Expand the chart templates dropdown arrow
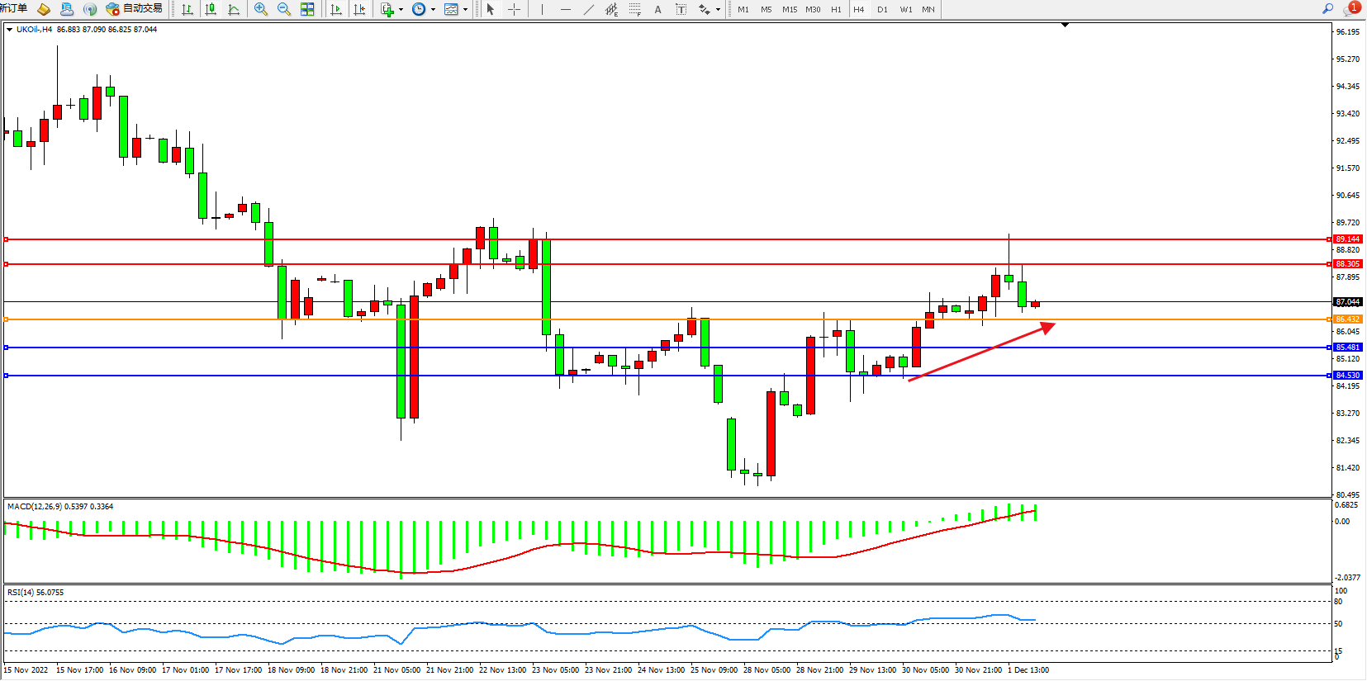The height and width of the screenshot is (681, 1367). pyautogui.click(x=465, y=10)
